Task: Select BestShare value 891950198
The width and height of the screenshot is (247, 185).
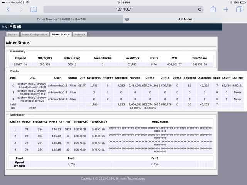Action: (x=200, y=64)
